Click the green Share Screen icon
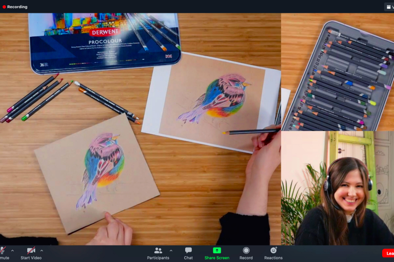This screenshot has height=262, width=394. pyautogui.click(x=216, y=250)
